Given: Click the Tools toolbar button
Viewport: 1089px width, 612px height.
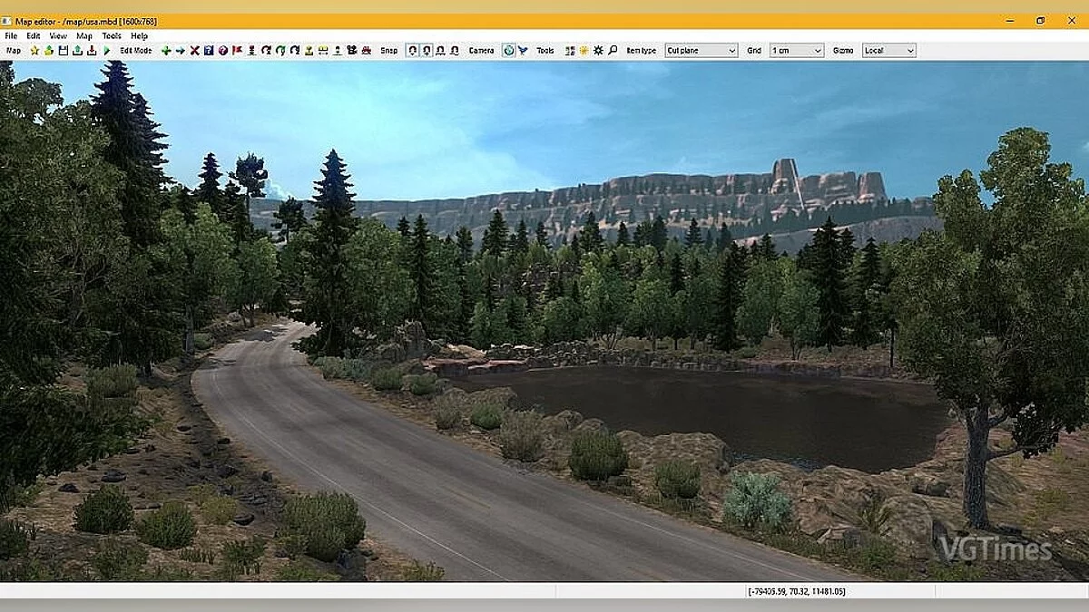Looking at the screenshot, I should click(x=545, y=51).
